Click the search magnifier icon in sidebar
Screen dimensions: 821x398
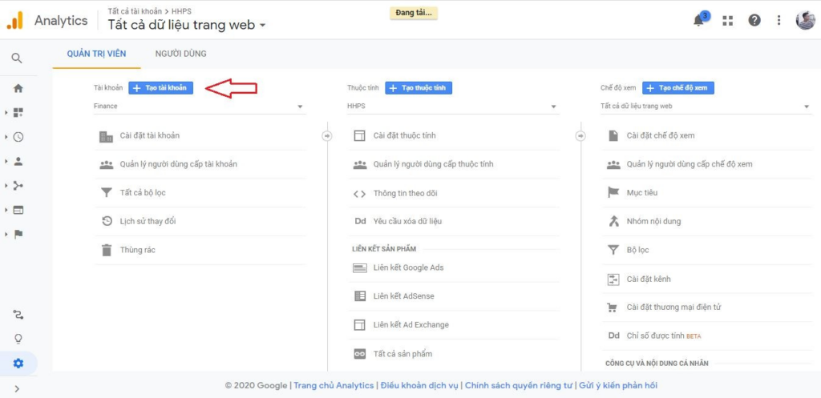17,58
